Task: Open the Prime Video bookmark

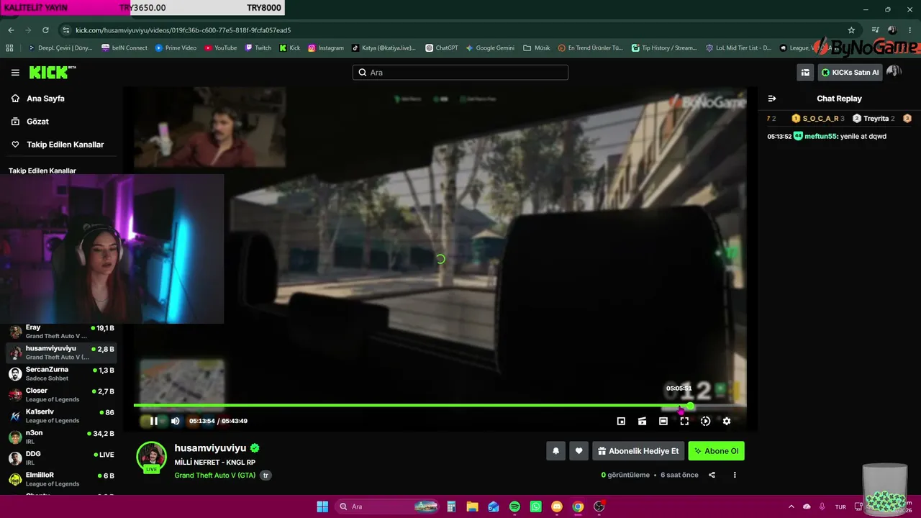Action: pyautogui.click(x=176, y=48)
